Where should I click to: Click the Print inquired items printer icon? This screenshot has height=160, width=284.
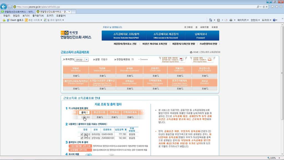click(x=210, y=59)
